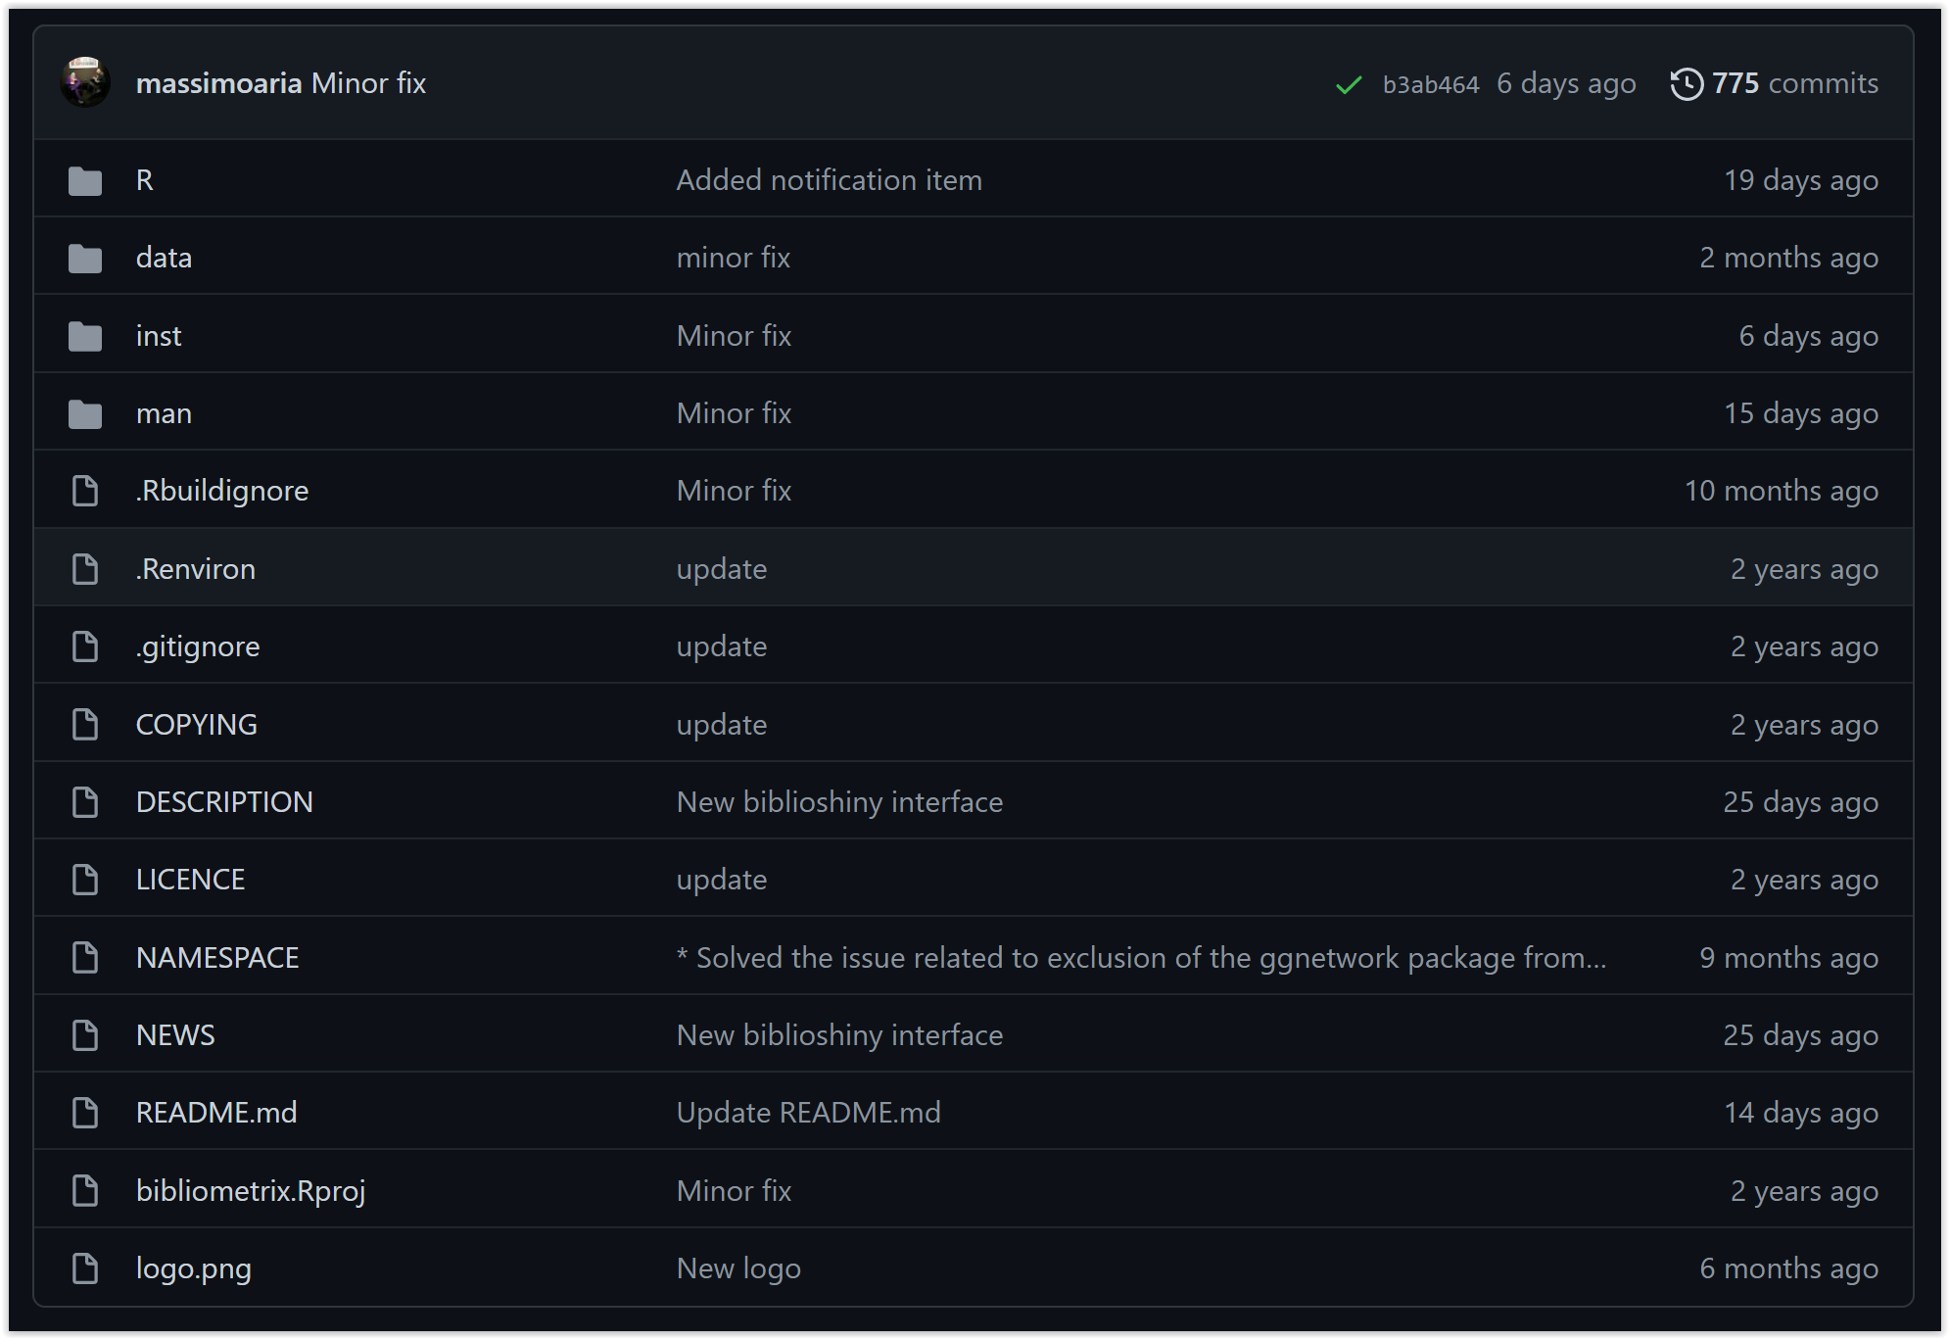Click the R folder icon
Image resolution: width=1949 pixels, height=1339 pixels.
85,181
